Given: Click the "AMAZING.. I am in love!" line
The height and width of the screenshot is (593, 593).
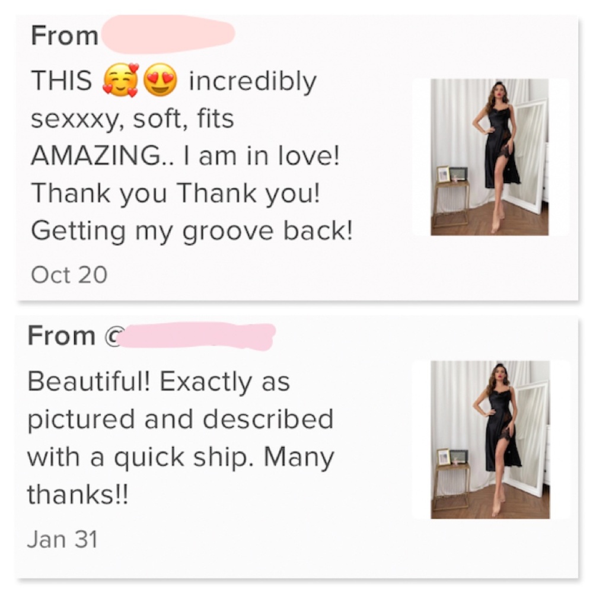Looking at the screenshot, I should [x=184, y=156].
